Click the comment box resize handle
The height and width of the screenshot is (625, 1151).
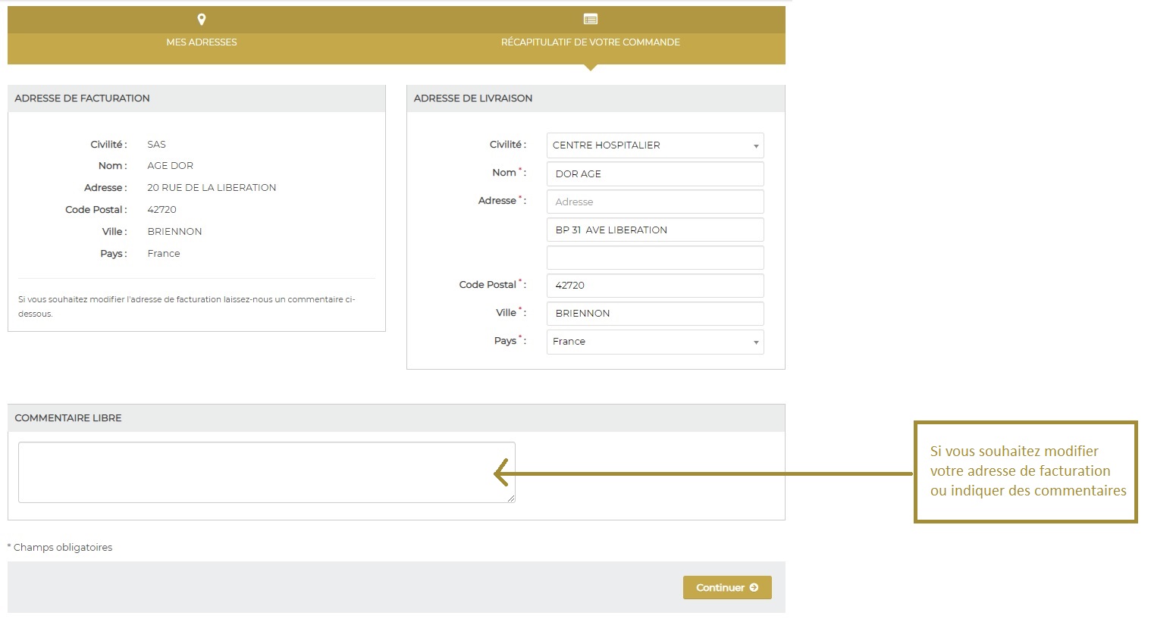click(511, 498)
